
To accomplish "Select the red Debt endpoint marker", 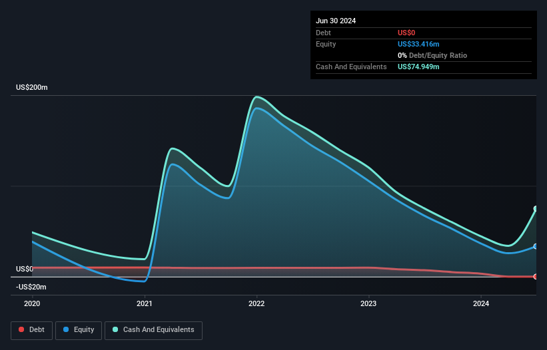I will click(536, 277).
